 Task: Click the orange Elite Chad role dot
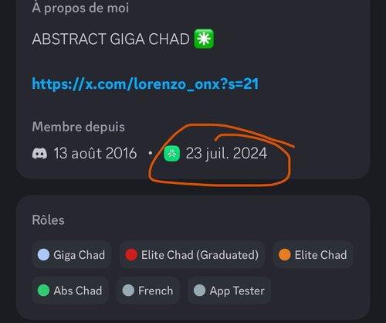(285, 255)
